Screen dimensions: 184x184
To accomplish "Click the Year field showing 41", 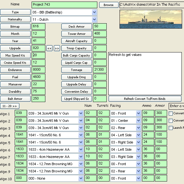I will (38, 41).
